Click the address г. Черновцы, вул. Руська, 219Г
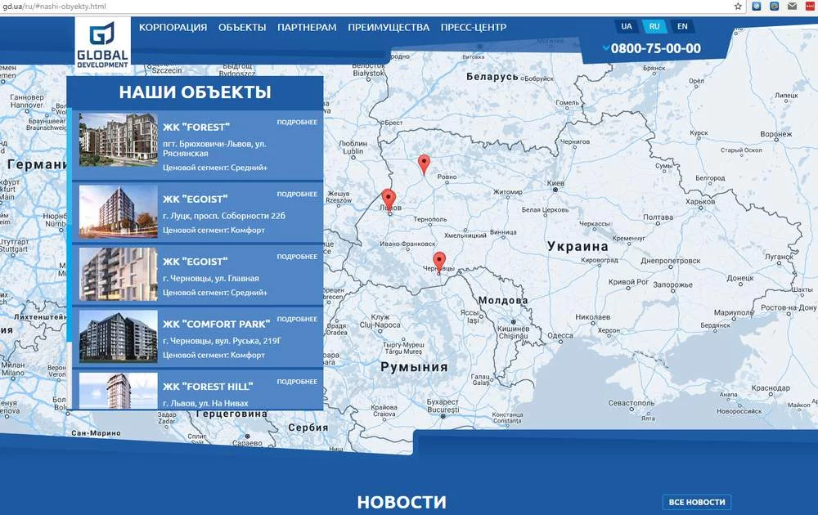This screenshot has width=818, height=515. tap(222, 340)
